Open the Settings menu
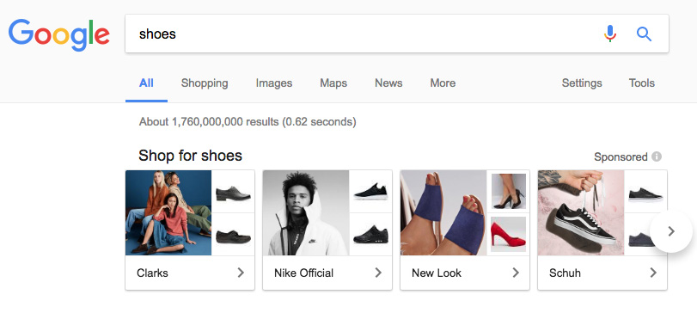The width and height of the screenshot is (697, 319). (582, 83)
